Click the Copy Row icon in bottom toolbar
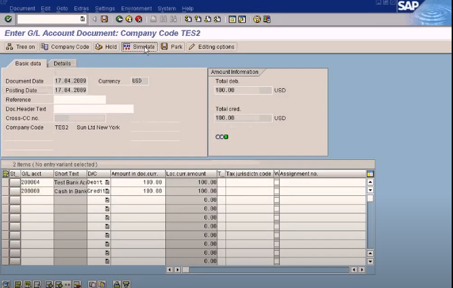 [x=92, y=285]
